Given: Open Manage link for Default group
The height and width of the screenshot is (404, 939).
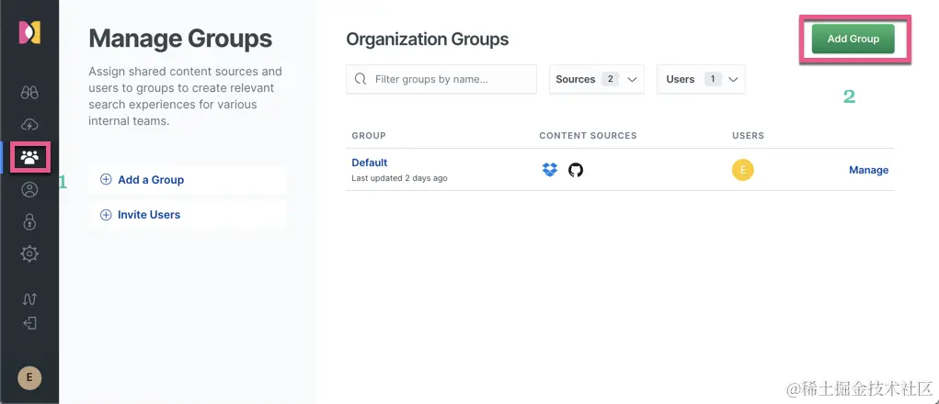Looking at the screenshot, I should point(868,170).
